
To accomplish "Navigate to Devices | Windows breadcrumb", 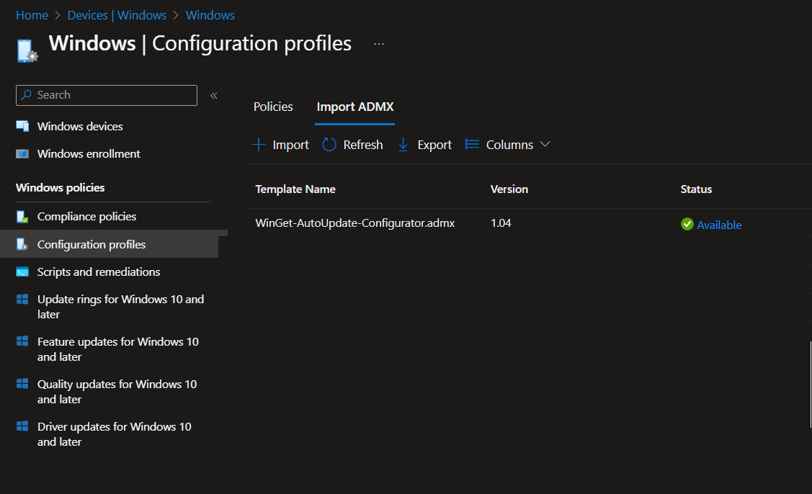I will [x=117, y=15].
